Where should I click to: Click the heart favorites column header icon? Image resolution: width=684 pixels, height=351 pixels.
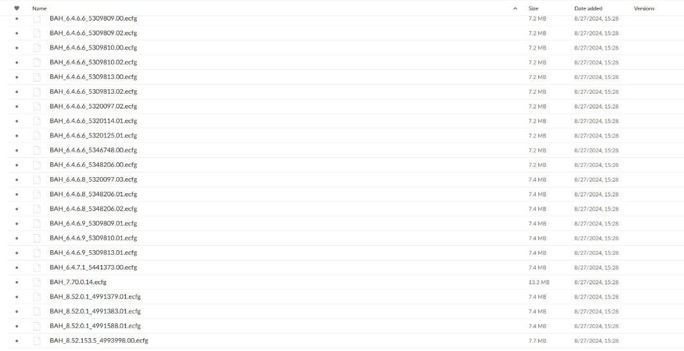[17, 8]
